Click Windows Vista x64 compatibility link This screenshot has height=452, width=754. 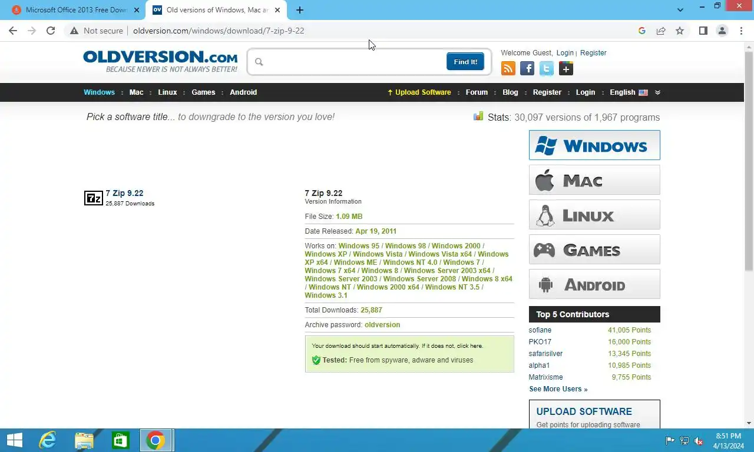pyautogui.click(x=440, y=254)
